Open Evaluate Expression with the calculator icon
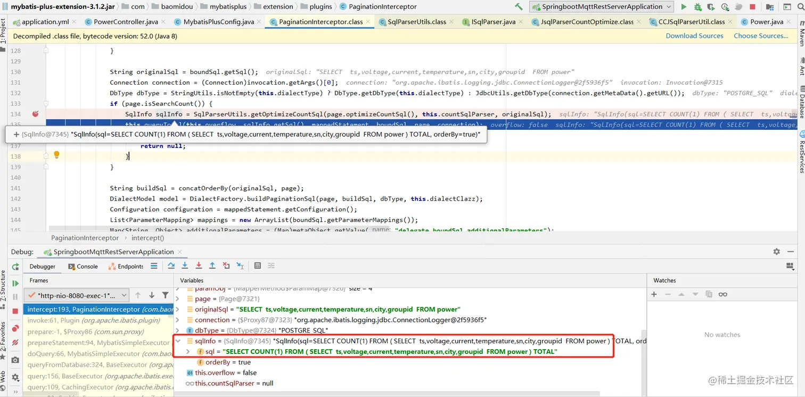Image resolution: width=805 pixels, height=397 pixels. (258, 266)
